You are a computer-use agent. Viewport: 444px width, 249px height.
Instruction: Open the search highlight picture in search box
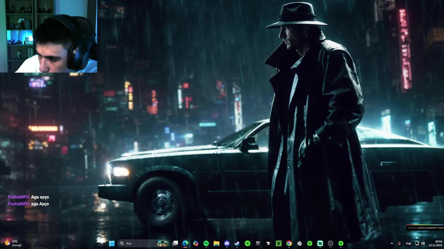point(163,243)
